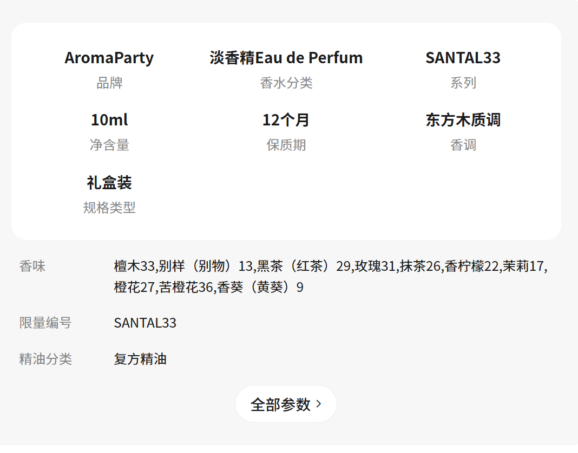The height and width of the screenshot is (453, 578).
Task: Select the 礼盒装 specification value
Action: tap(109, 183)
